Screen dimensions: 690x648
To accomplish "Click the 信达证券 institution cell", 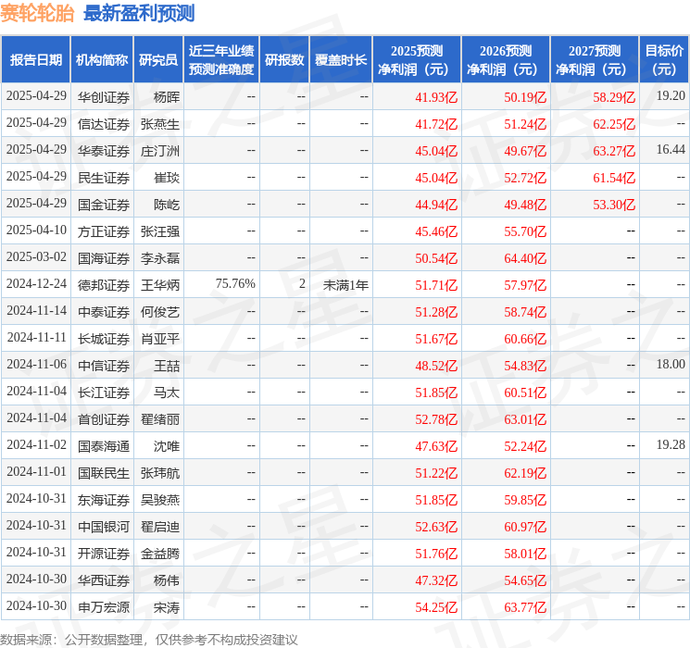I will [104, 124].
